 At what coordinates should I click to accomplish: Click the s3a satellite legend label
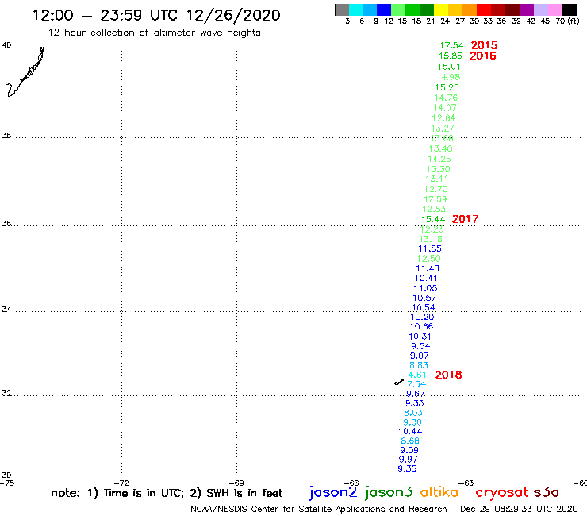click(x=546, y=492)
